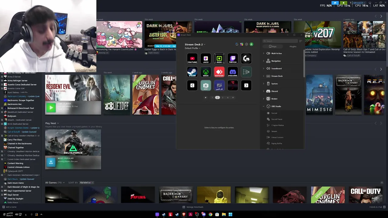This screenshot has height=218, width=388.
Task: Click the previous page arrow key
Action: [x=192, y=85]
